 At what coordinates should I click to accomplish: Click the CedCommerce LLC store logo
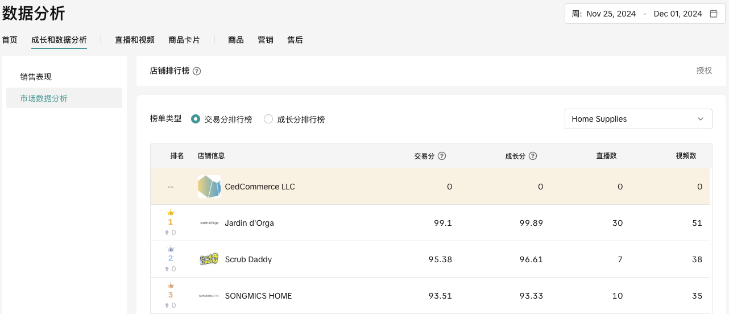[209, 187]
